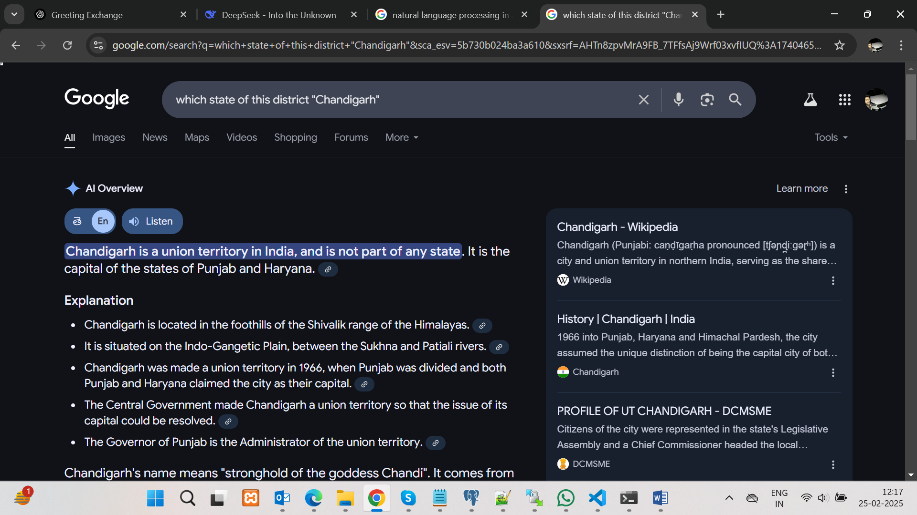
Task: Open Windows Start menu
Action: (x=155, y=498)
